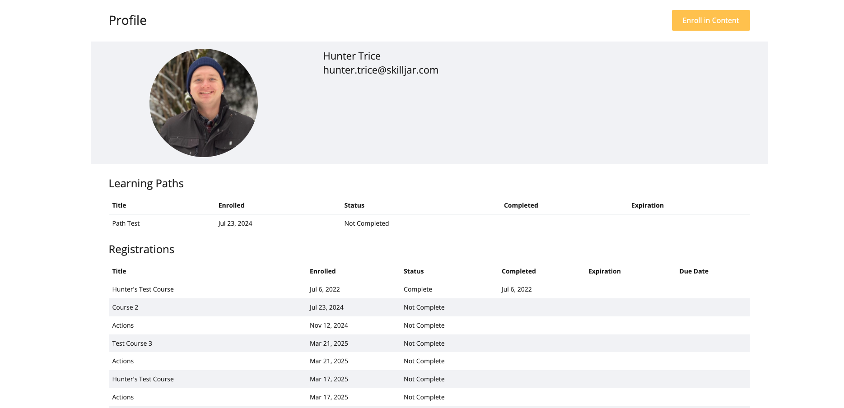This screenshot has height=408, width=844.
Task: Click Mar 17, 2025 date for Hunter's Test Course
Action: [329, 379]
